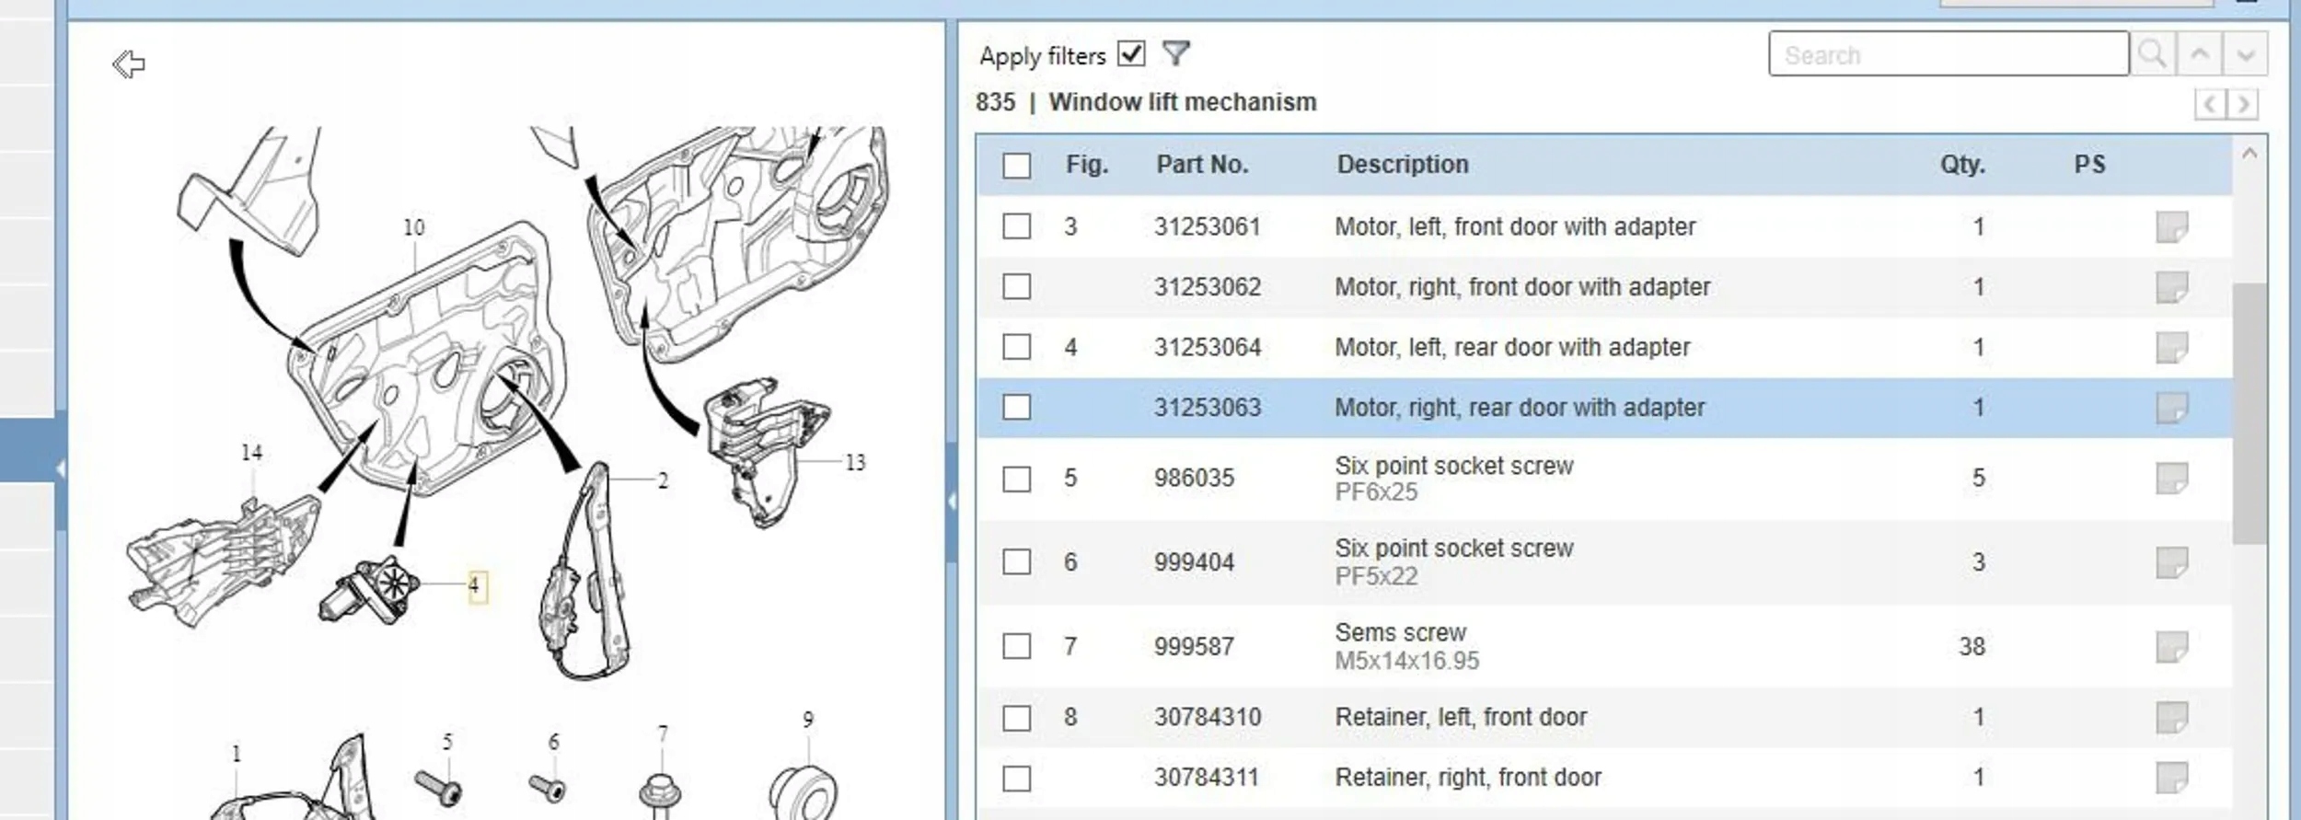Click 'Motor, left, front door with adapter'
This screenshot has width=2301, height=820.
[x=1515, y=227]
